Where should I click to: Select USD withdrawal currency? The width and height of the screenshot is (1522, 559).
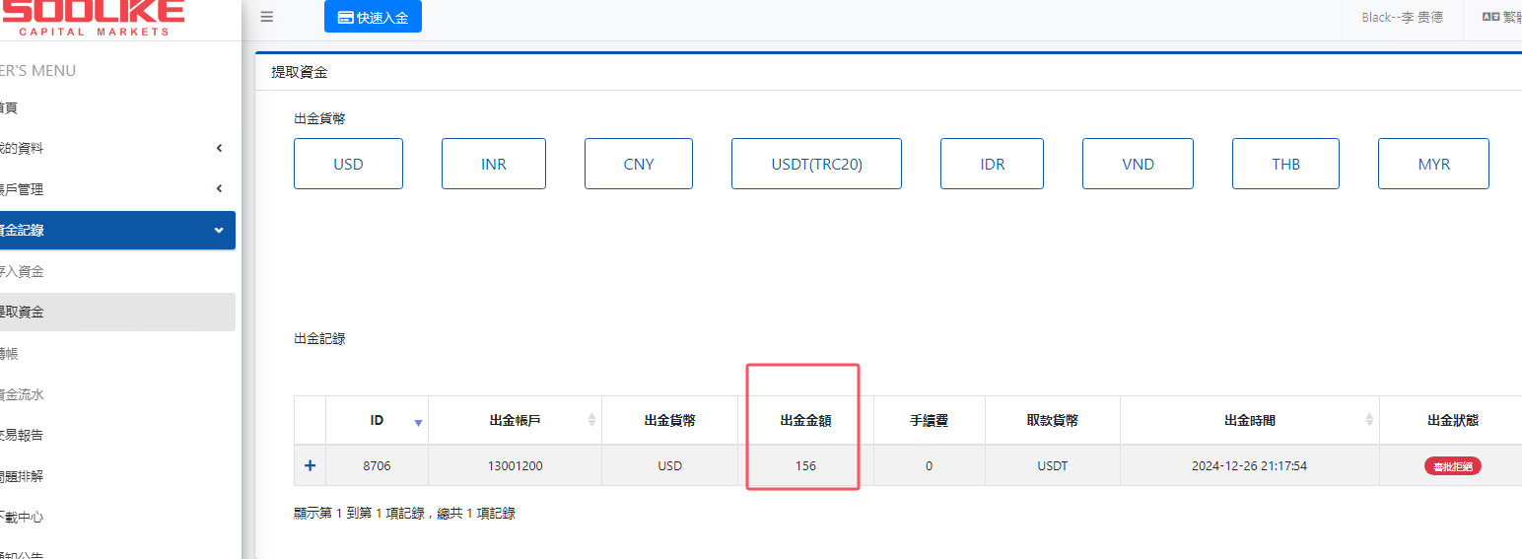[348, 164]
